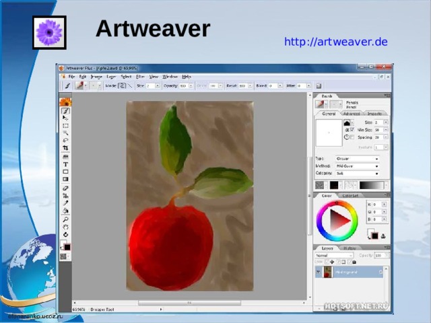The width and height of the screenshot is (431, 323).
Task: Select the Rotate canvas tool
Action: [x=65, y=235]
